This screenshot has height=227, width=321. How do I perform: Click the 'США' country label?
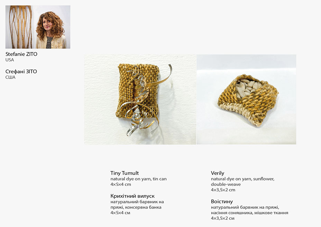coord(10,78)
